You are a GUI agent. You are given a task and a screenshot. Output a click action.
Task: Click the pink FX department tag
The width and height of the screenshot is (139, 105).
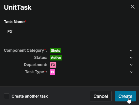point(53,65)
